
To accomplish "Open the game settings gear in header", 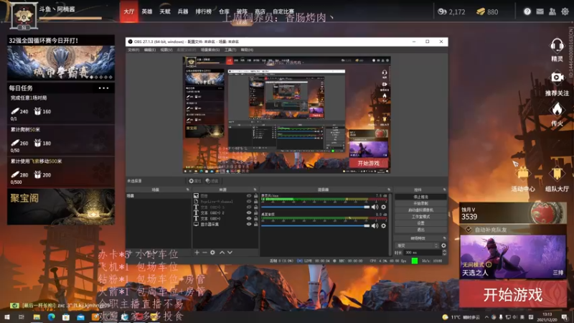I will tap(565, 11).
